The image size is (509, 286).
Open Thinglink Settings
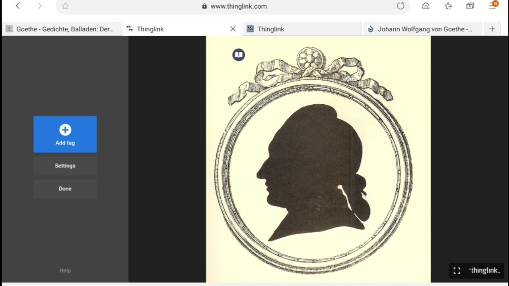(65, 166)
